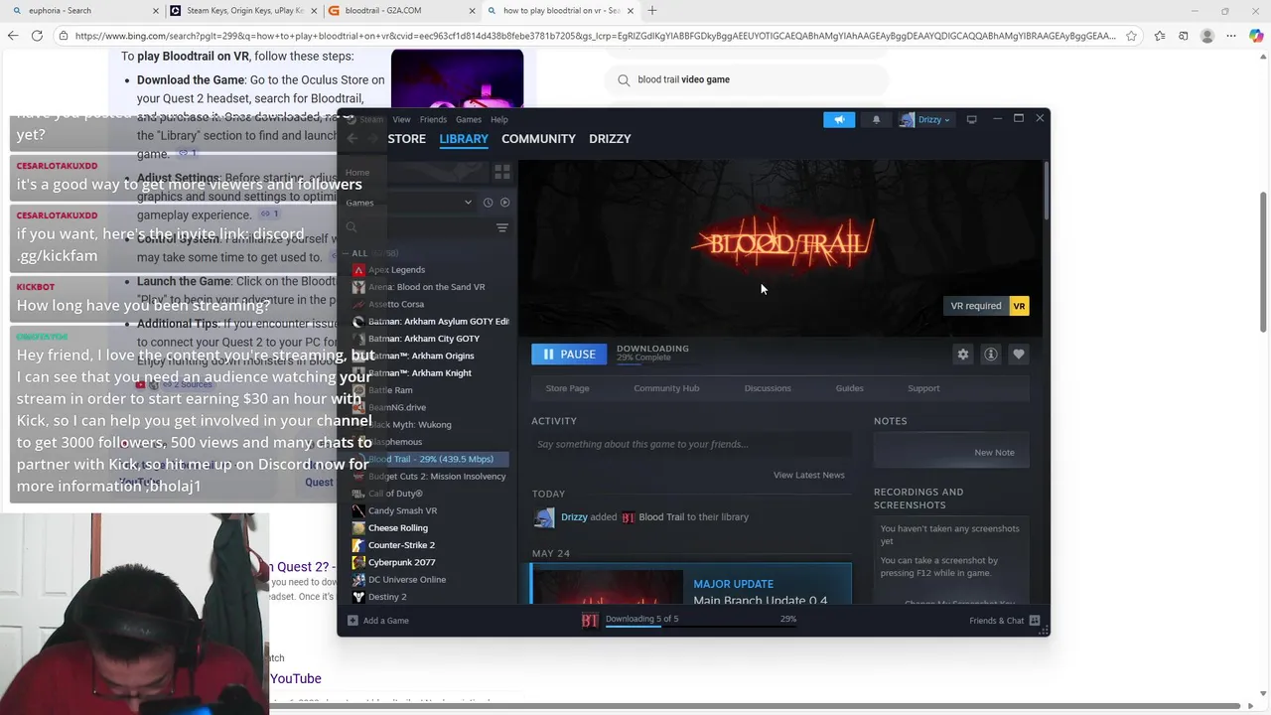Click the activity say-something input field

coord(691,444)
